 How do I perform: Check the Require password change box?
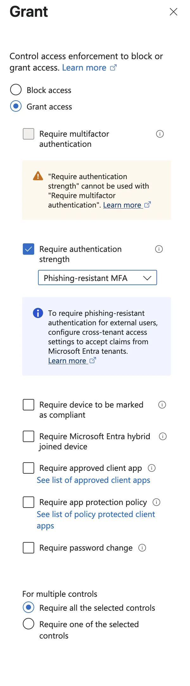[28, 548]
